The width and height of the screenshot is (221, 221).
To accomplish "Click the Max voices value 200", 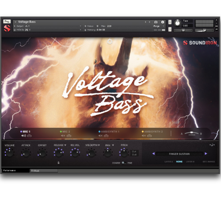I will [x=109, y=26].
